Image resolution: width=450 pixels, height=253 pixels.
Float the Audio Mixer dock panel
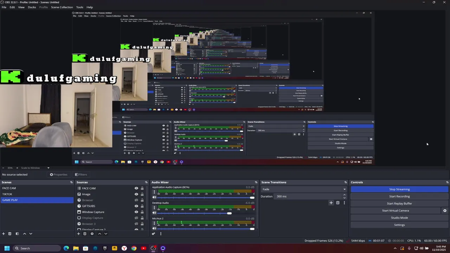pyautogui.click(x=256, y=182)
